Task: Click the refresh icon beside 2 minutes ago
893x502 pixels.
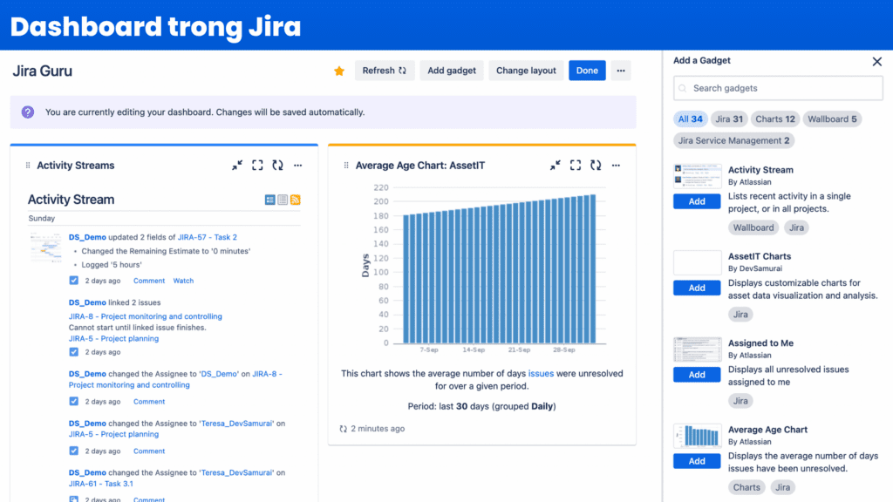Action: [x=344, y=429]
